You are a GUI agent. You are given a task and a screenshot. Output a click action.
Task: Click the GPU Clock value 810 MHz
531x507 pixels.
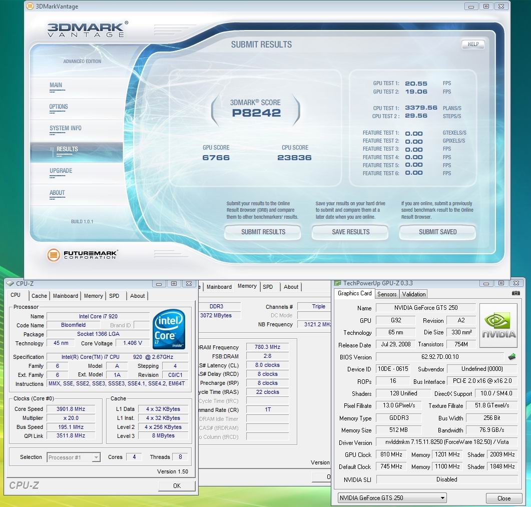coord(391,454)
